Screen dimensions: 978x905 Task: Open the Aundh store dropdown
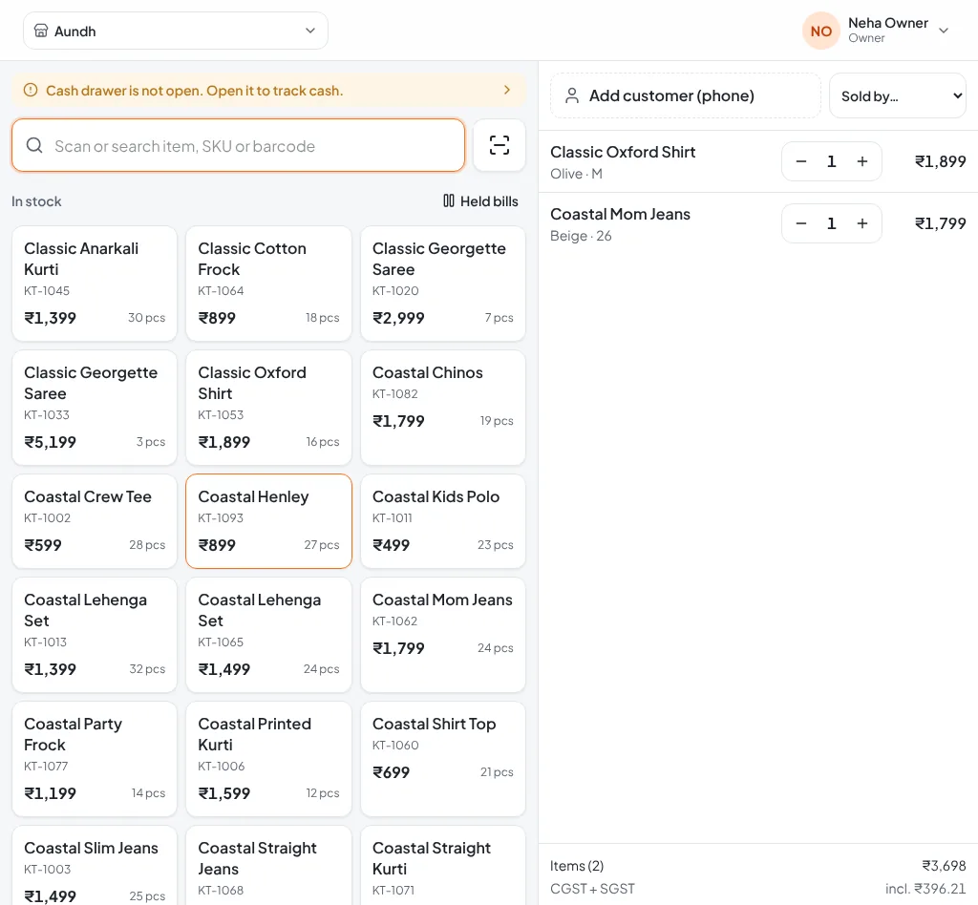point(176,31)
